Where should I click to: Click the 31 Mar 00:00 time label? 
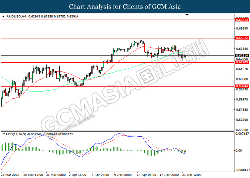pyautogui.click(x=56, y=175)
